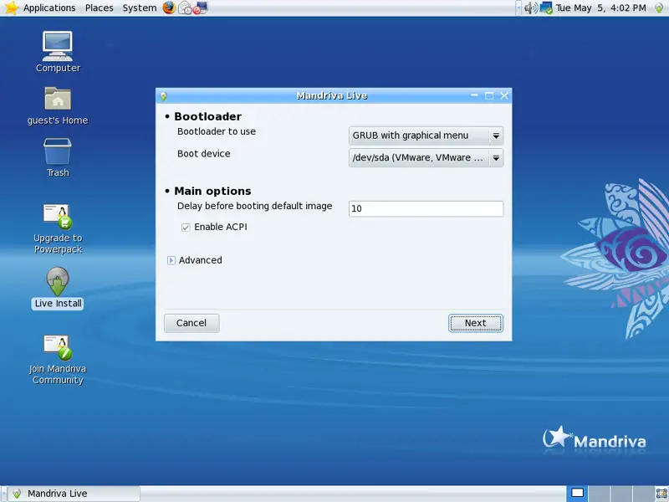Click the network status tray icon

(x=546, y=8)
